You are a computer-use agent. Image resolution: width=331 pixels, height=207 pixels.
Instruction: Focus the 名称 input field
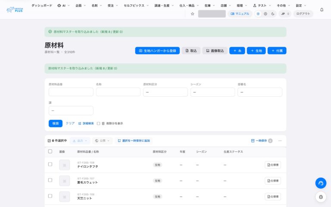pos(118,92)
